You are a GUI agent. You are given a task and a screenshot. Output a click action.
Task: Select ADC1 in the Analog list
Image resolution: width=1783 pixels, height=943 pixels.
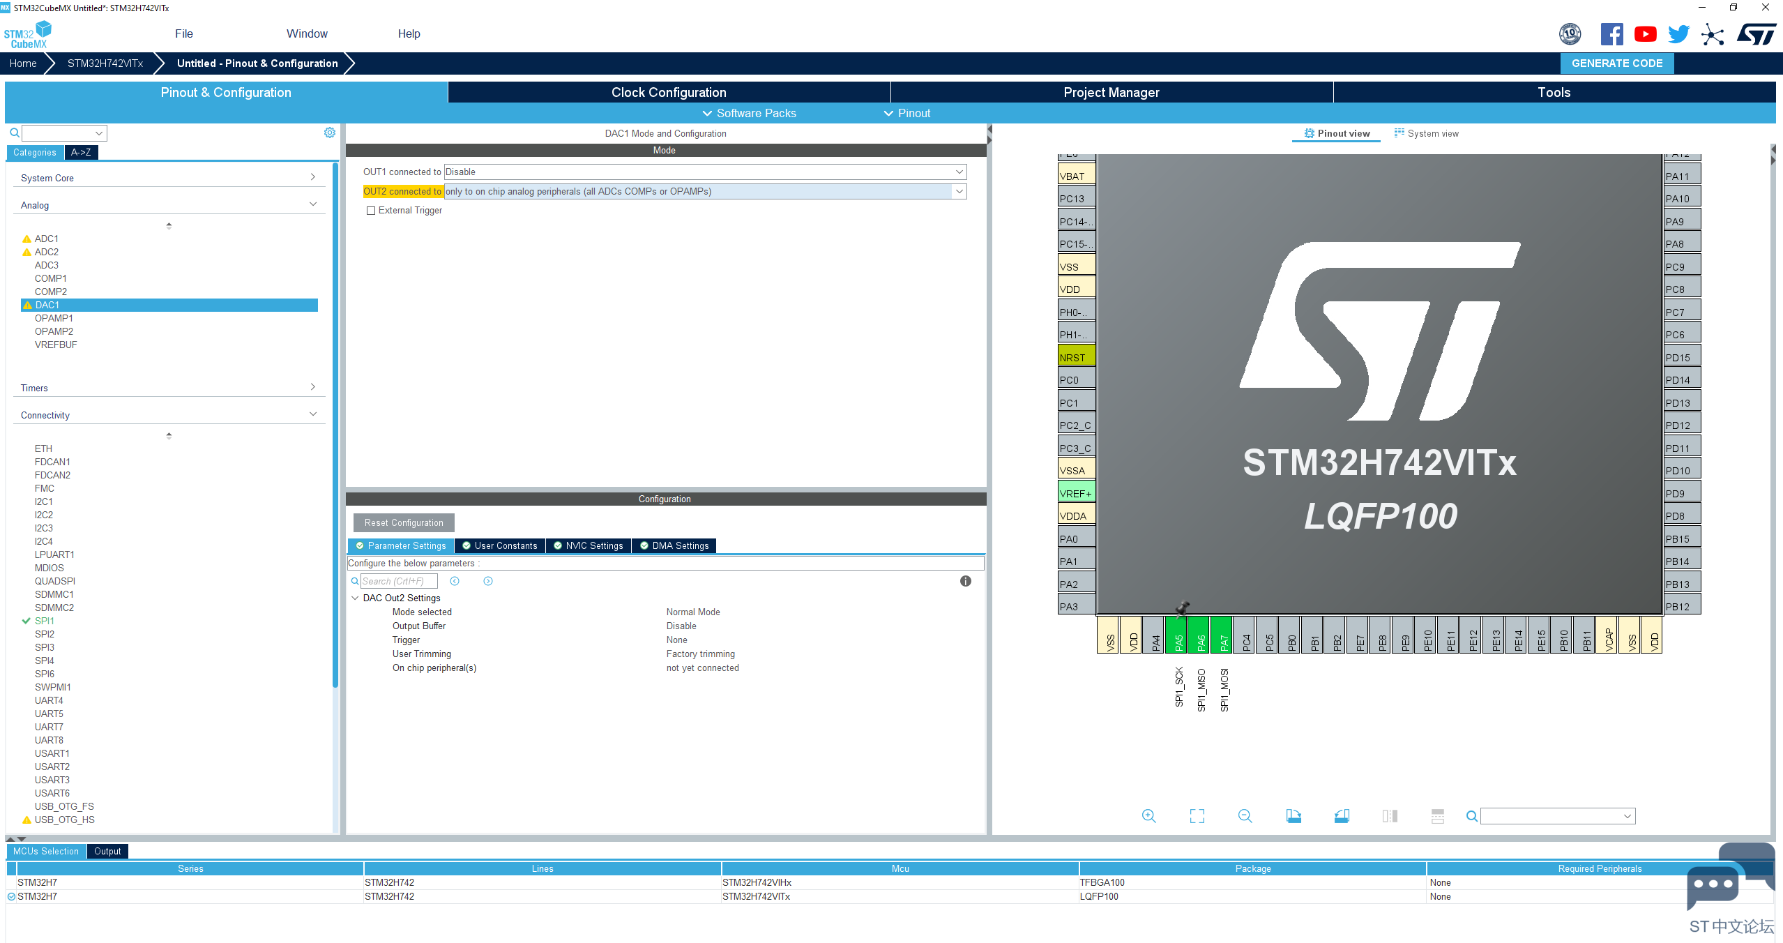(47, 239)
